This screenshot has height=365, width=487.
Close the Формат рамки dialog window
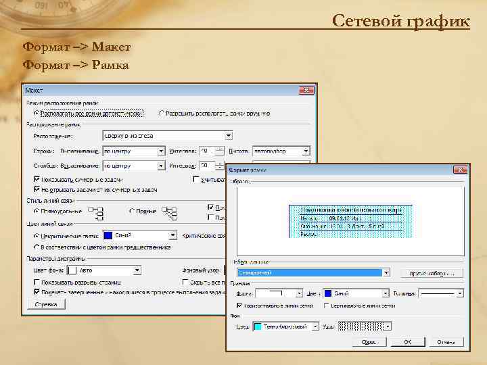coord(460,170)
